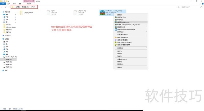This screenshot has width=204, height=111.
Task: Open 新加卷 (G:) drive in navigation pane
Action: (x=9, y=67)
